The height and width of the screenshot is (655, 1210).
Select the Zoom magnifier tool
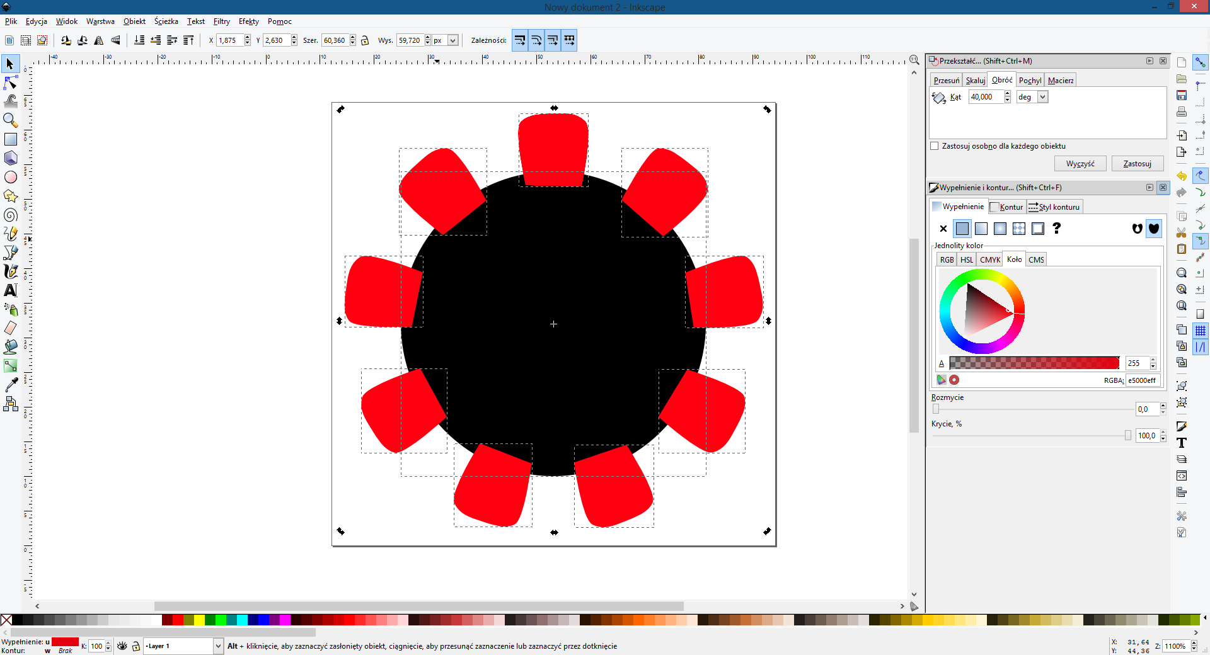[x=11, y=120]
